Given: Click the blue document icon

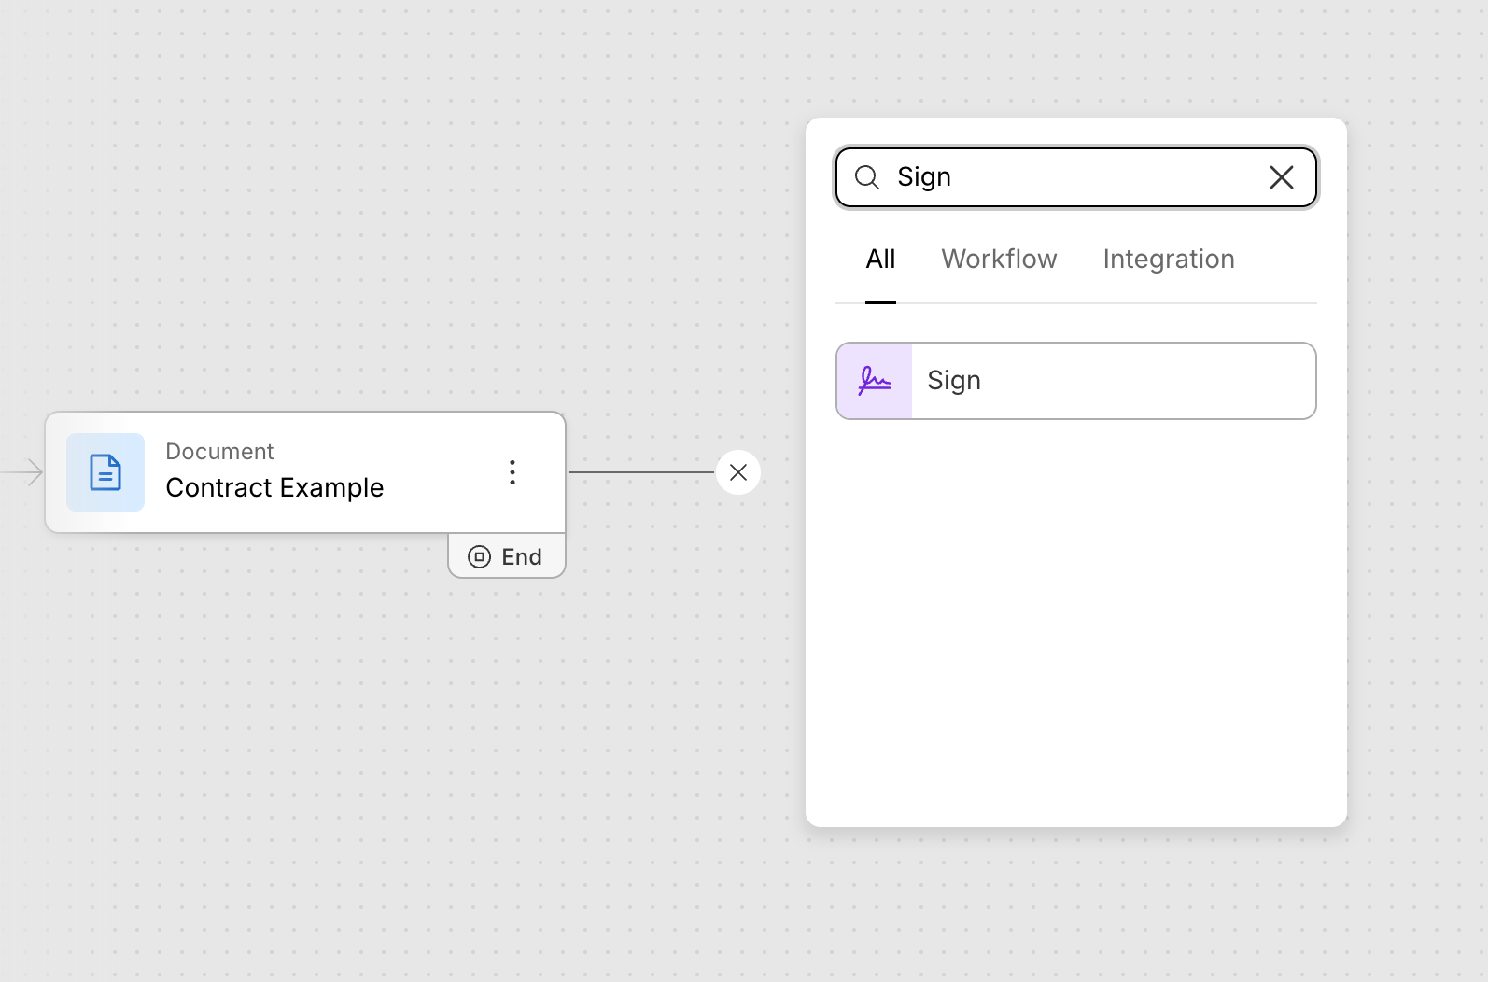Looking at the screenshot, I should point(105,472).
